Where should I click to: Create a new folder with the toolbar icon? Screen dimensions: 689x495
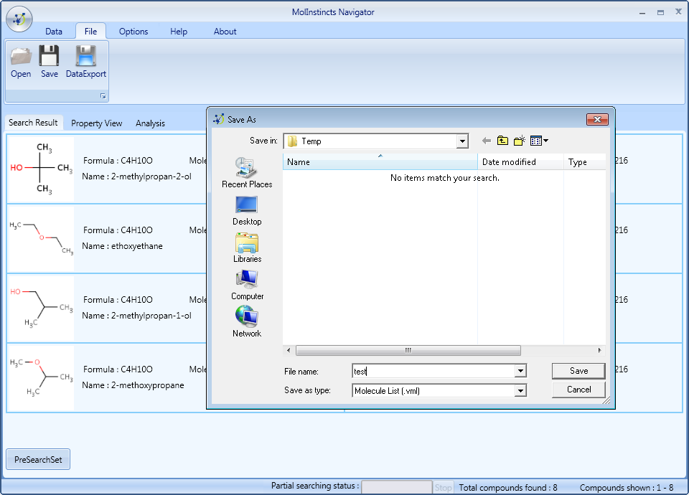(520, 141)
